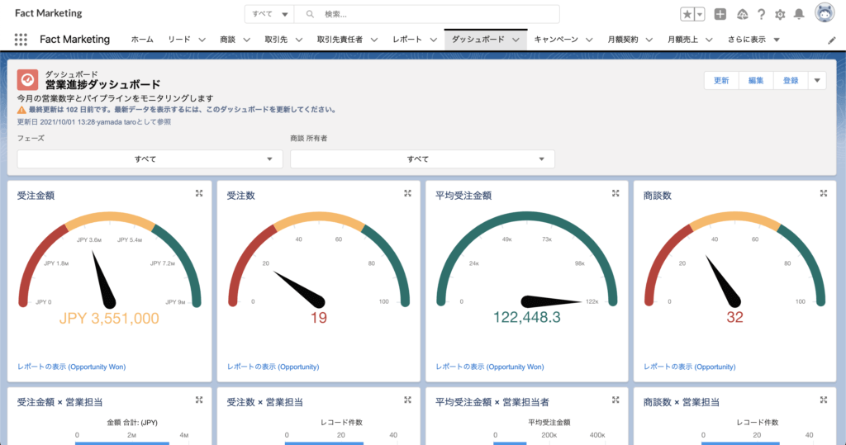This screenshot has height=445, width=846.
Task: Expand the 受注数 gauge widget
Action: coord(407,193)
